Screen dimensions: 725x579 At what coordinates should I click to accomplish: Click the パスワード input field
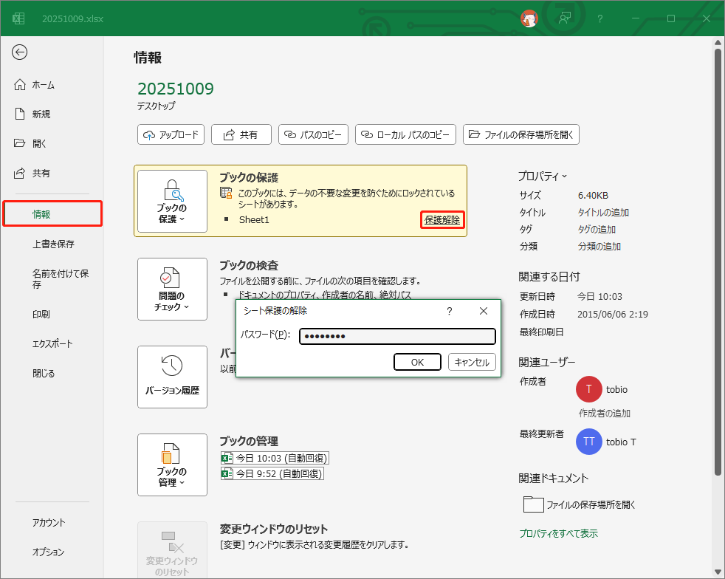[x=397, y=337]
